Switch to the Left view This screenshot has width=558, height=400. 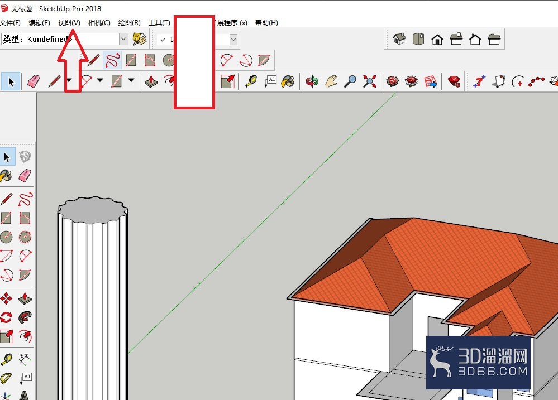click(x=494, y=39)
